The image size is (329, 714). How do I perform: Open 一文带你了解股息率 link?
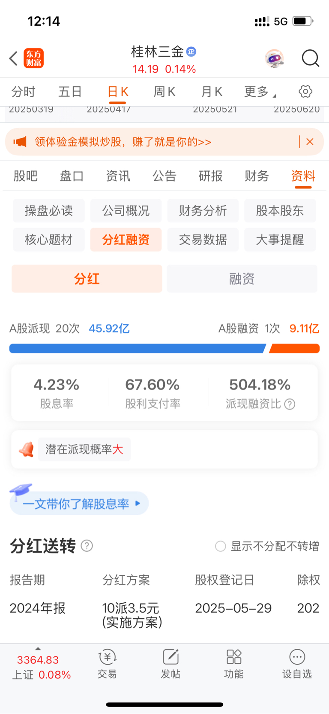[x=80, y=503]
